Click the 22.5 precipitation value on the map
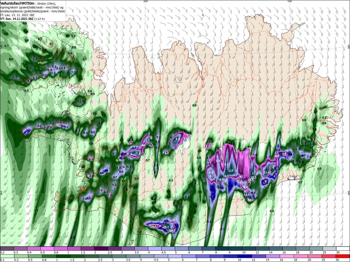Viewport: 350px width, 262px height. pyautogui.click(x=254, y=177)
